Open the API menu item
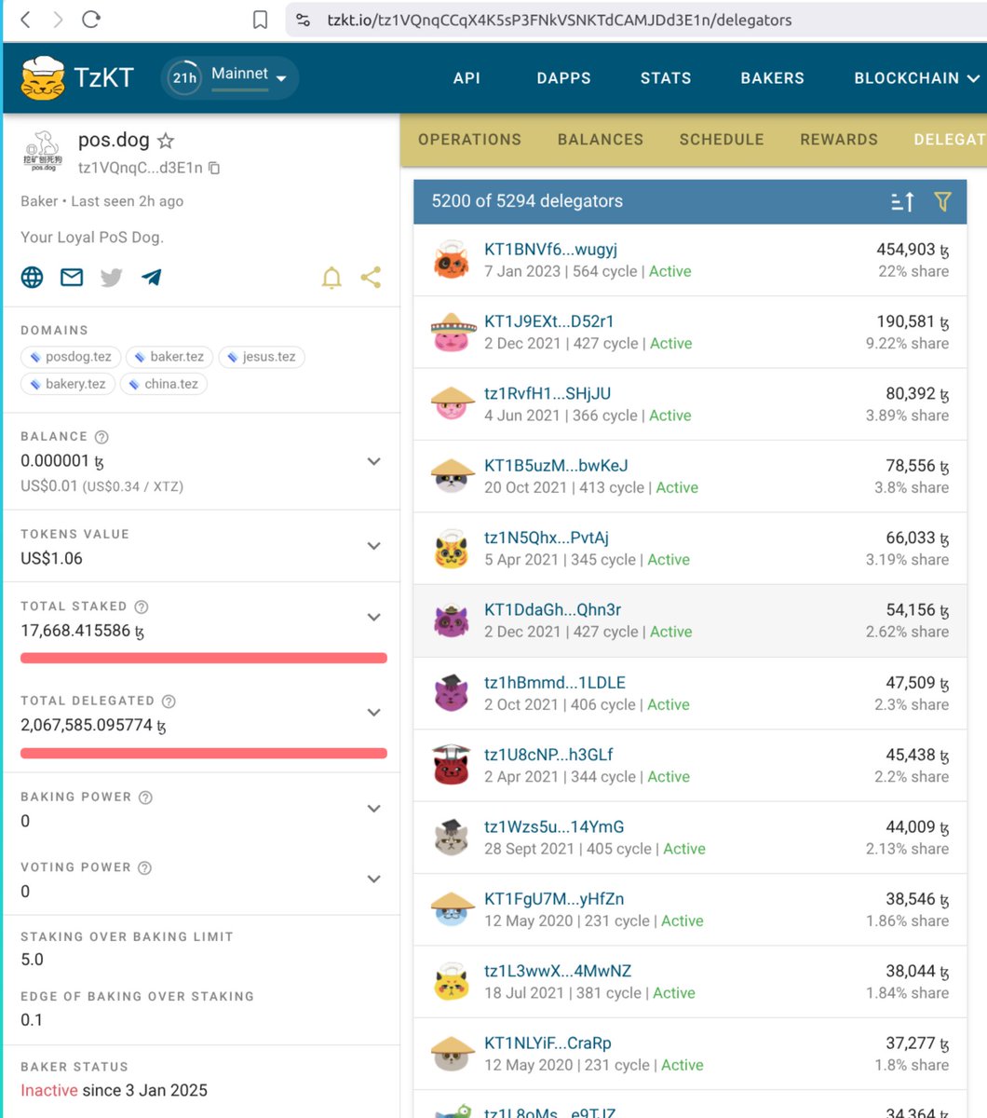This screenshot has height=1118, width=987. 466,78
